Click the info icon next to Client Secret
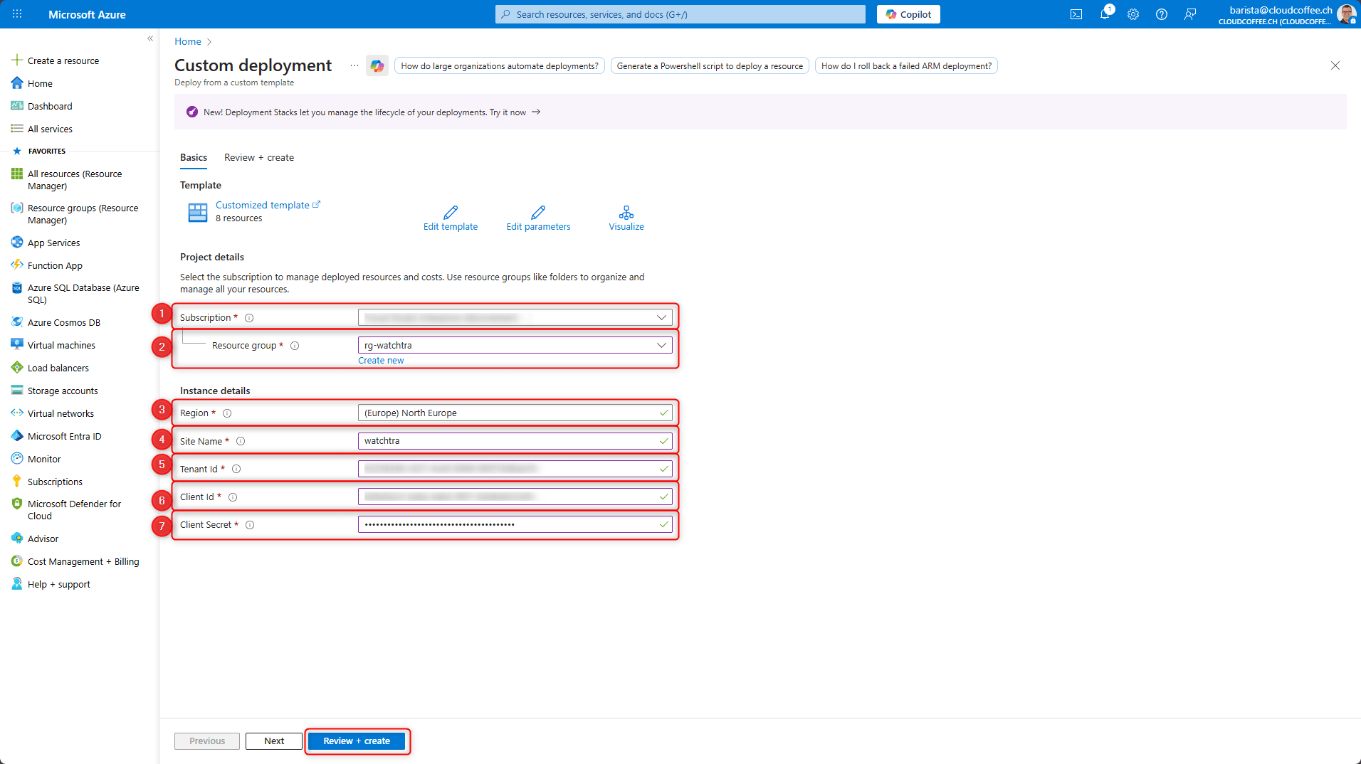 pyautogui.click(x=250, y=525)
